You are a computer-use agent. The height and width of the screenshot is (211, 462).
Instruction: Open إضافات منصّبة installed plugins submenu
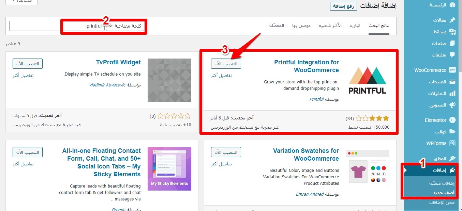click(x=442, y=183)
